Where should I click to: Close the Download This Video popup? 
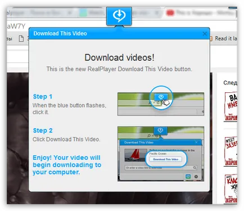point(205,34)
